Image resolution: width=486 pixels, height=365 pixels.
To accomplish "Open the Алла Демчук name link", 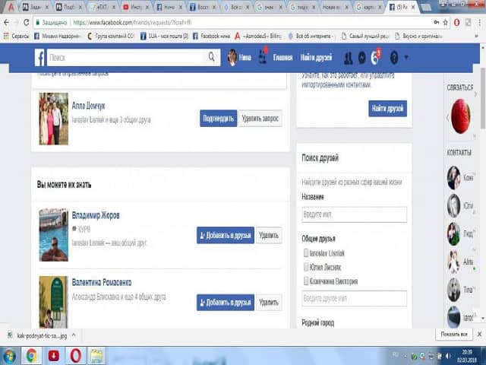I will (x=88, y=106).
